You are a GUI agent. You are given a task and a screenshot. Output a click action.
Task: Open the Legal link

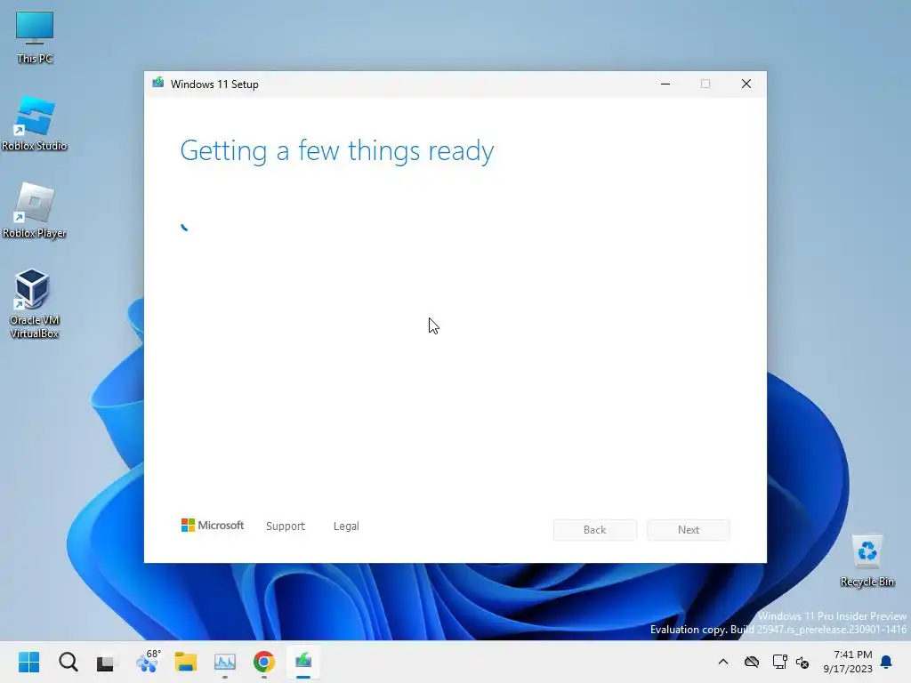pyautogui.click(x=346, y=526)
